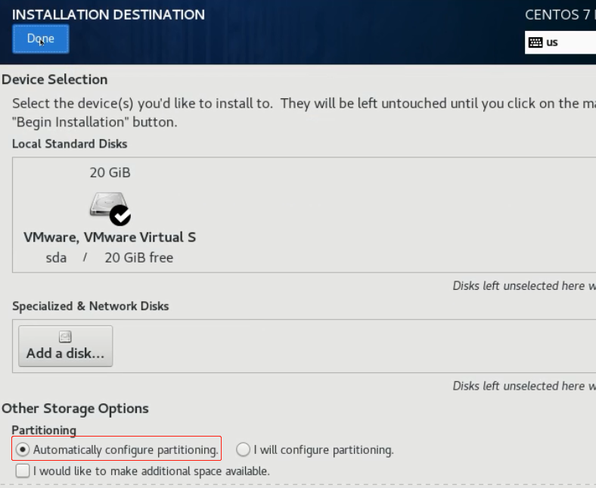596x488 pixels.
Task: Click the "VMware, VMware Virtual S" disk name
Action: pos(110,237)
